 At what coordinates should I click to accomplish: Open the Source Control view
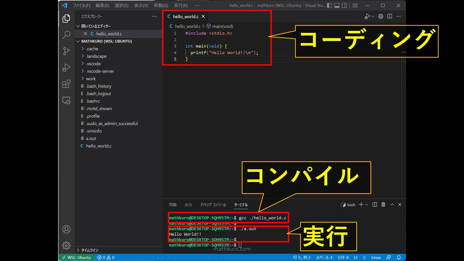point(66,51)
